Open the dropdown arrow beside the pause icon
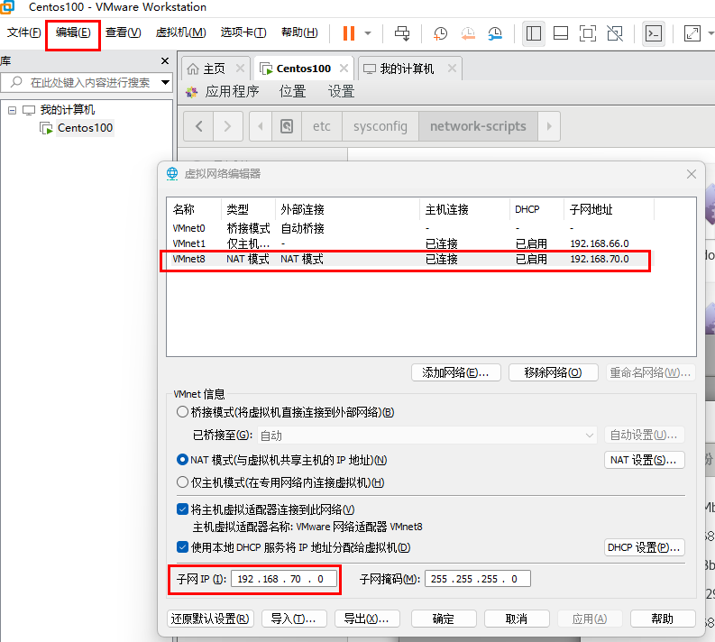This screenshot has width=715, height=642. click(x=368, y=33)
